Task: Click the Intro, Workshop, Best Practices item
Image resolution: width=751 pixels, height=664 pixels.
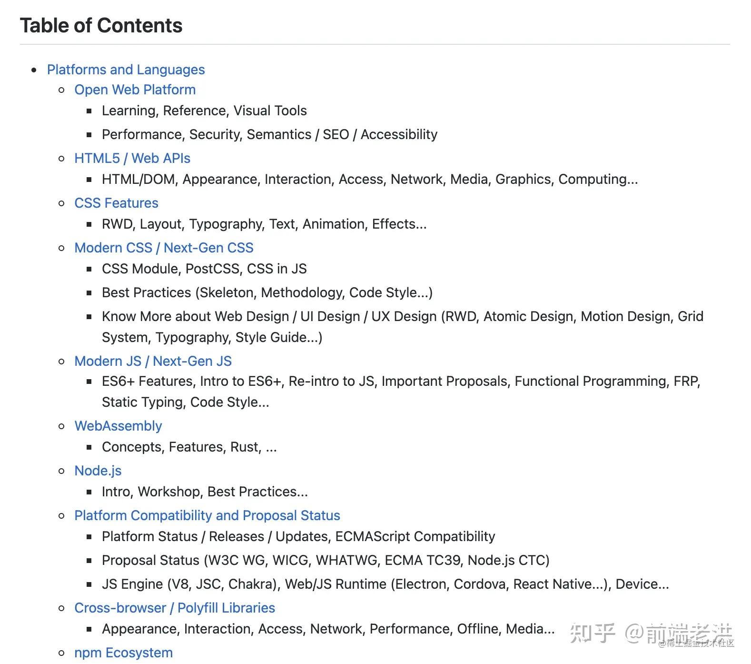Action: pyautogui.click(x=205, y=492)
